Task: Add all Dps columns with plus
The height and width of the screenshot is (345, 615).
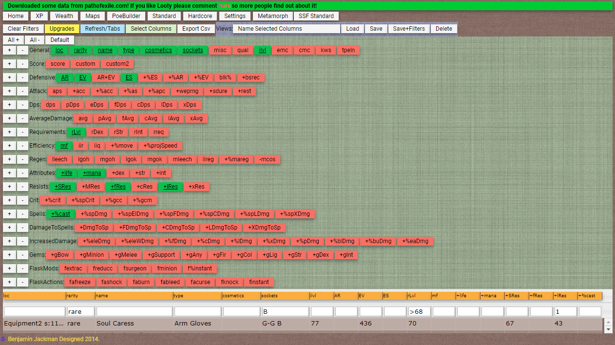Action: tap(9, 105)
